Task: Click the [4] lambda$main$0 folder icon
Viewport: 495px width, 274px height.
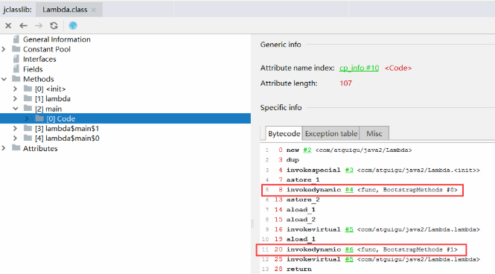Action: (x=28, y=138)
